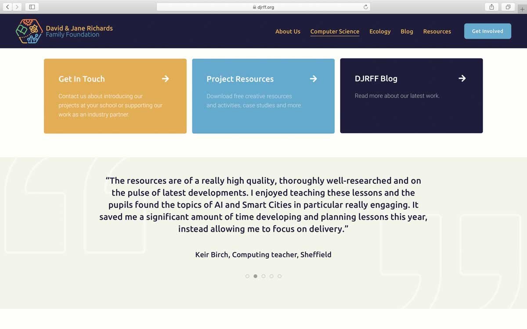Screen dimensions: 527x329
Task: Click the arrow on DJRFF Blog card
Action: (462, 78)
